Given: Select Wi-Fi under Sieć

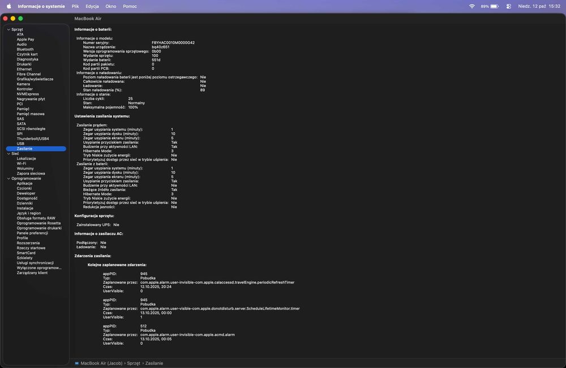Looking at the screenshot, I should (x=22, y=164).
